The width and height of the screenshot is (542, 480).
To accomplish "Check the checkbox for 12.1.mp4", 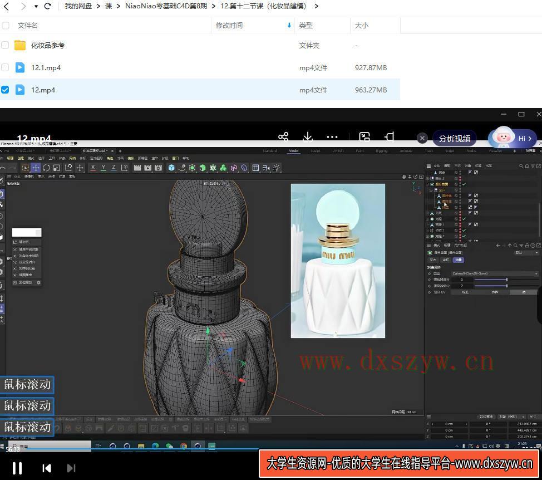I will (5, 67).
